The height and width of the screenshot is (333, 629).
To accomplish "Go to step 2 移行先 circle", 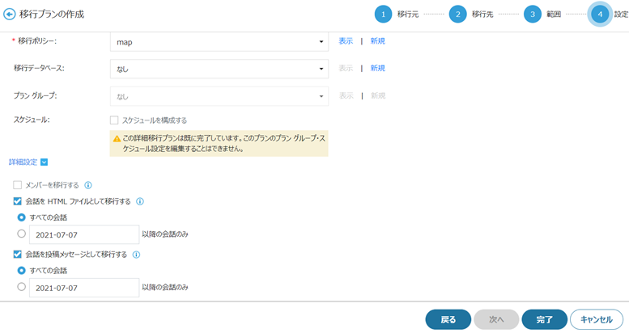I will click(457, 15).
